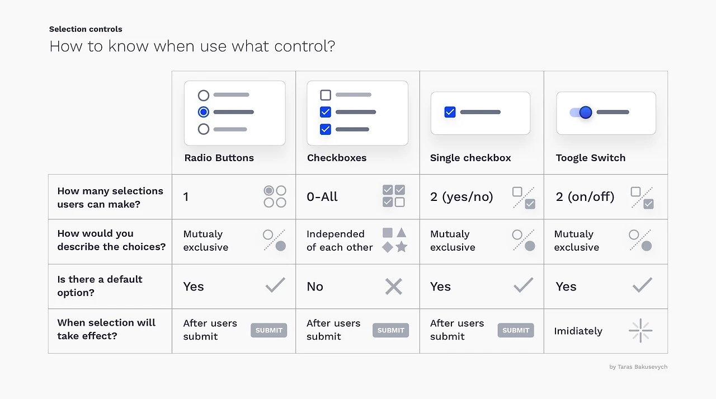This screenshot has height=399, width=716.
Task: Click the checkmark icon in Toogle Switch default row
Action: coord(642,285)
